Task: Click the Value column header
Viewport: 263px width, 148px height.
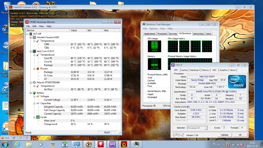Action: click(x=78, y=30)
